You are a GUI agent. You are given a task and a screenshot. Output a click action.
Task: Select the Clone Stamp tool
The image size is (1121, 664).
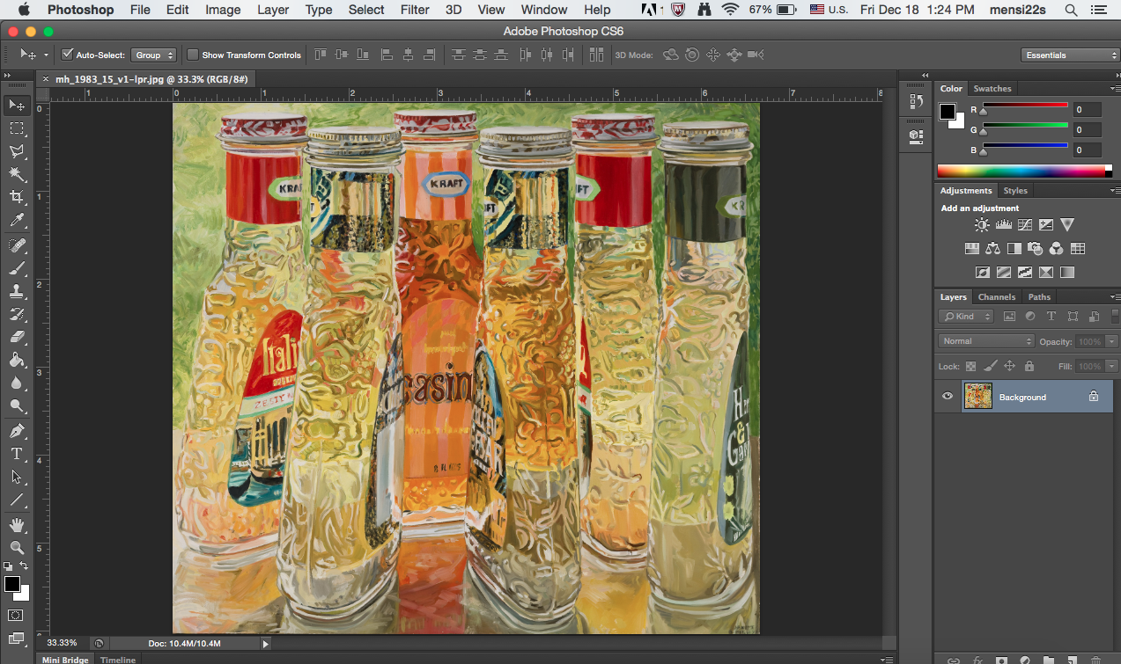point(16,290)
